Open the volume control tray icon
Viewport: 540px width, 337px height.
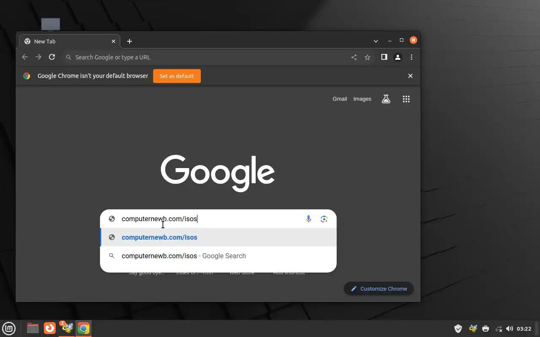[x=509, y=329]
